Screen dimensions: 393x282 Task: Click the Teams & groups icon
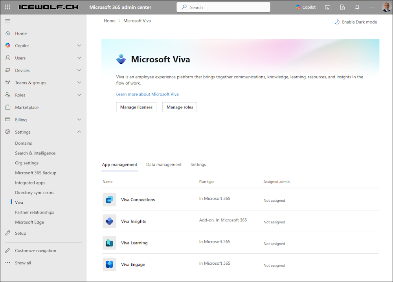click(x=8, y=82)
